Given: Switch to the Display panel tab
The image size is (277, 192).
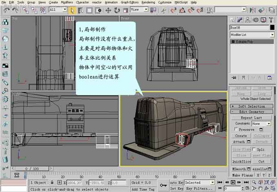Looking at the screenshot, I should pyautogui.click(x=264, y=20).
